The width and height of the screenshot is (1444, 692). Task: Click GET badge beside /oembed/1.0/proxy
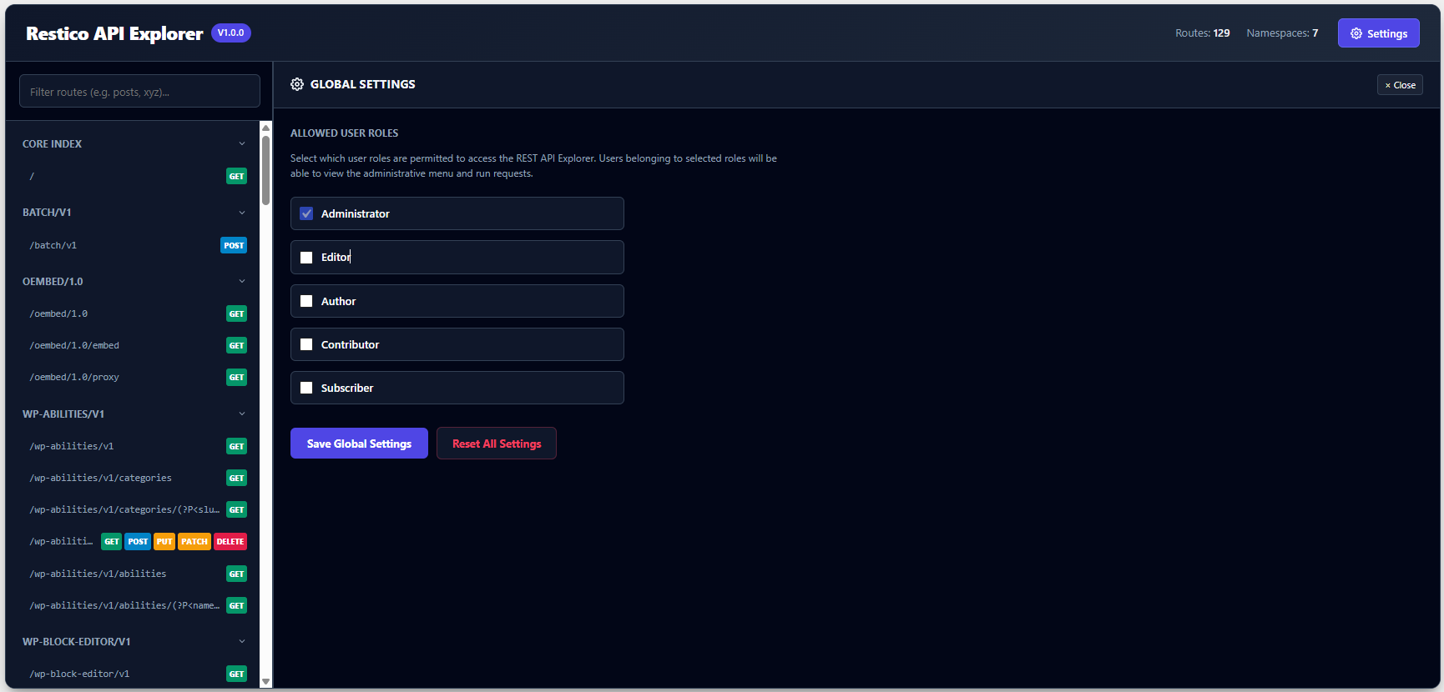(x=237, y=377)
